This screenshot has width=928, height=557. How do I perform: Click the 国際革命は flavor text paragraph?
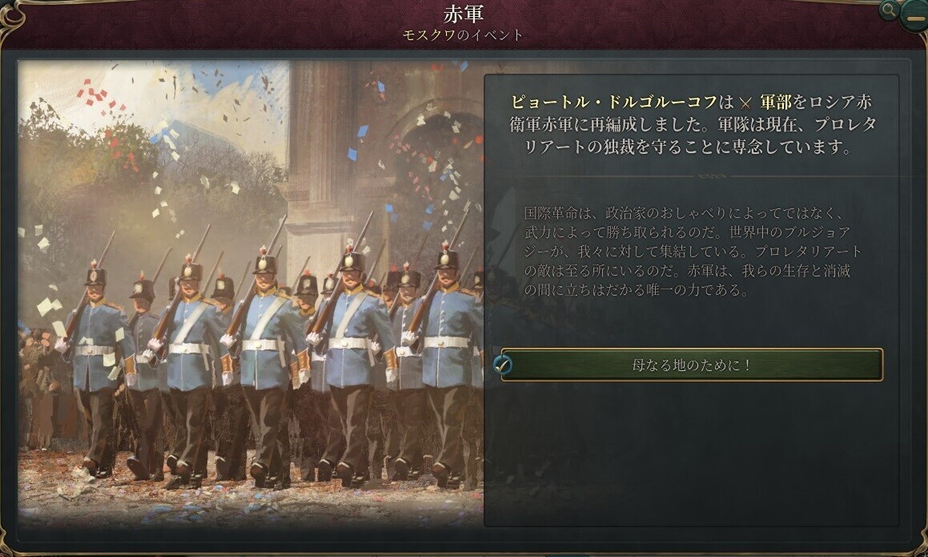point(693,251)
